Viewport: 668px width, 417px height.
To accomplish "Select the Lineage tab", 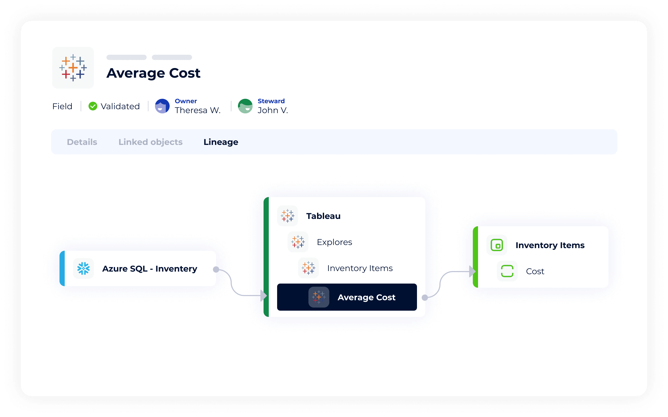I will (x=221, y=142).
